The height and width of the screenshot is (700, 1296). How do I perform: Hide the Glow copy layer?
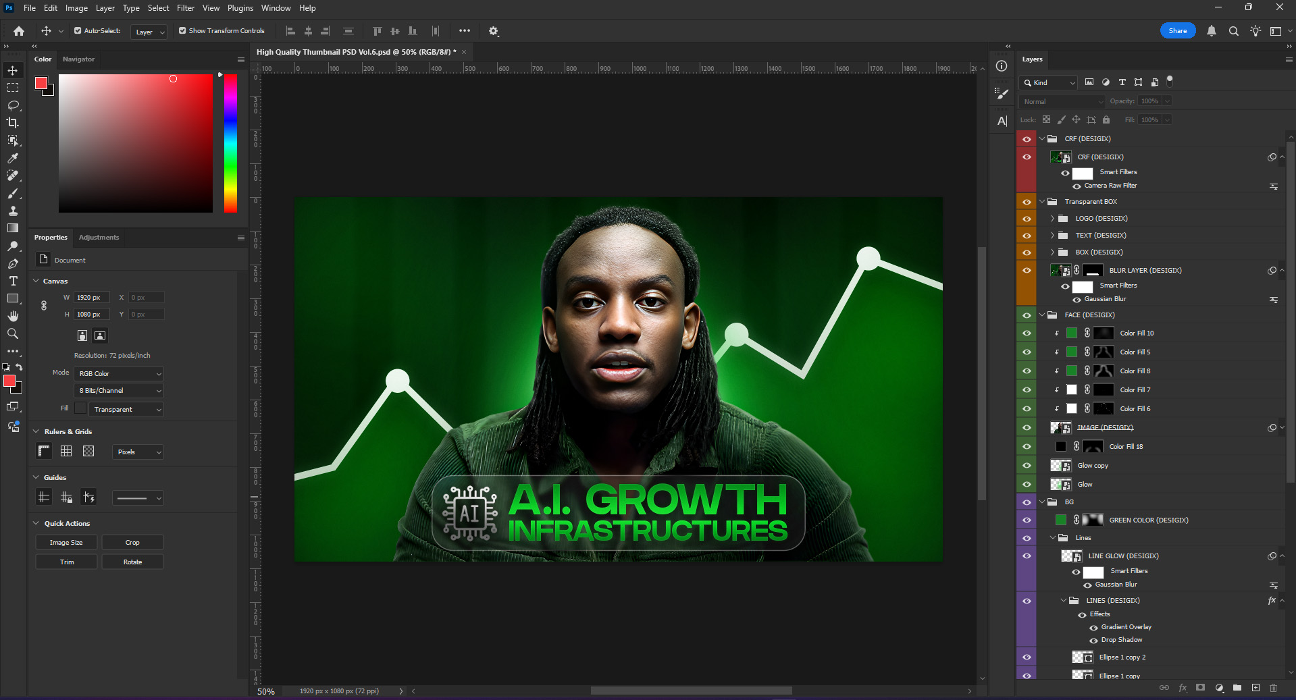1027,466
